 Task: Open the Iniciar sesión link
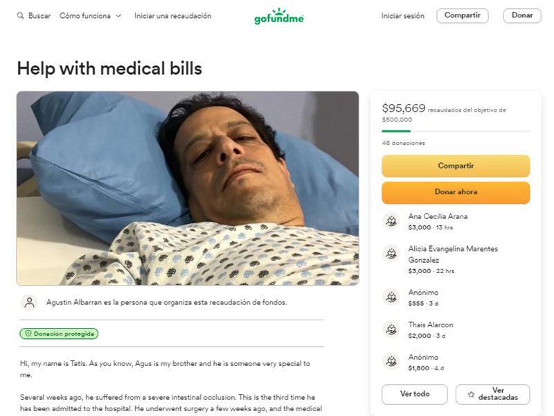tap(402, 16)
